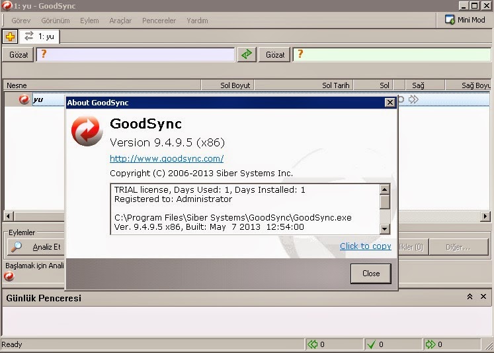
Task: Click the orange question mark in right path field
Action: click(x=300, y=54)
